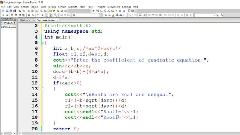Image resolution: width=240 pixels, height=135 pixels.
Task: Start debugging with Debug/Continue arrow
Action: pyautogui.click(x=93, y=11)
